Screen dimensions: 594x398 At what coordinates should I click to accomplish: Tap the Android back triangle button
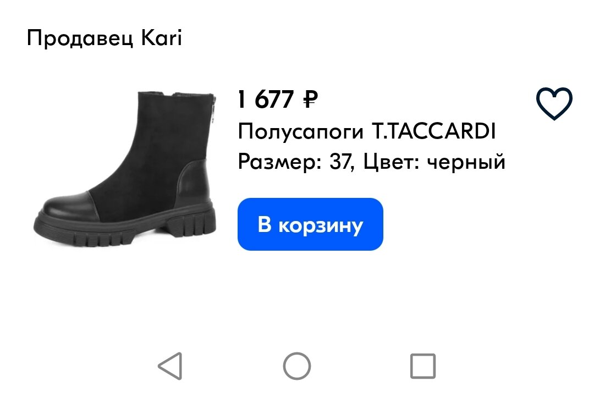click(170, 366)
